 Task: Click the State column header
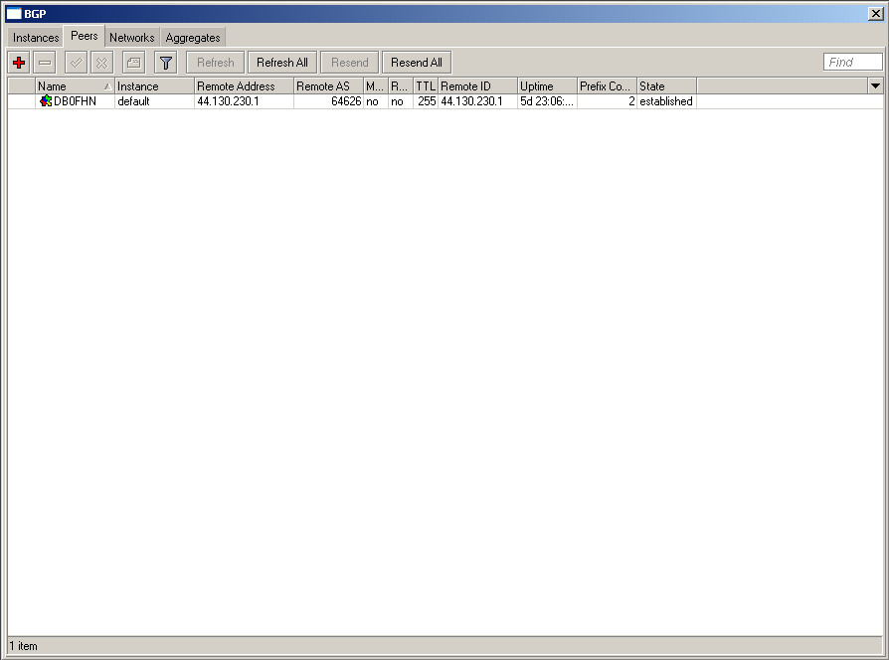click(665, 86)
